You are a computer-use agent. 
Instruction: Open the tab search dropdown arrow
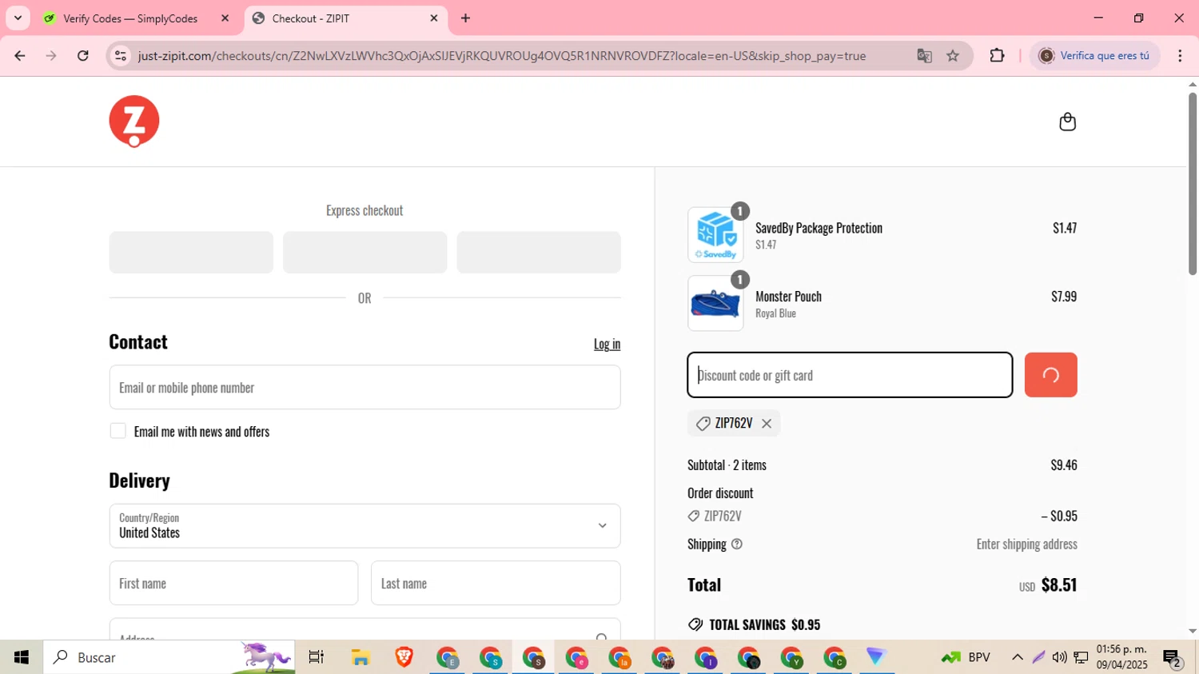point(18,18)
